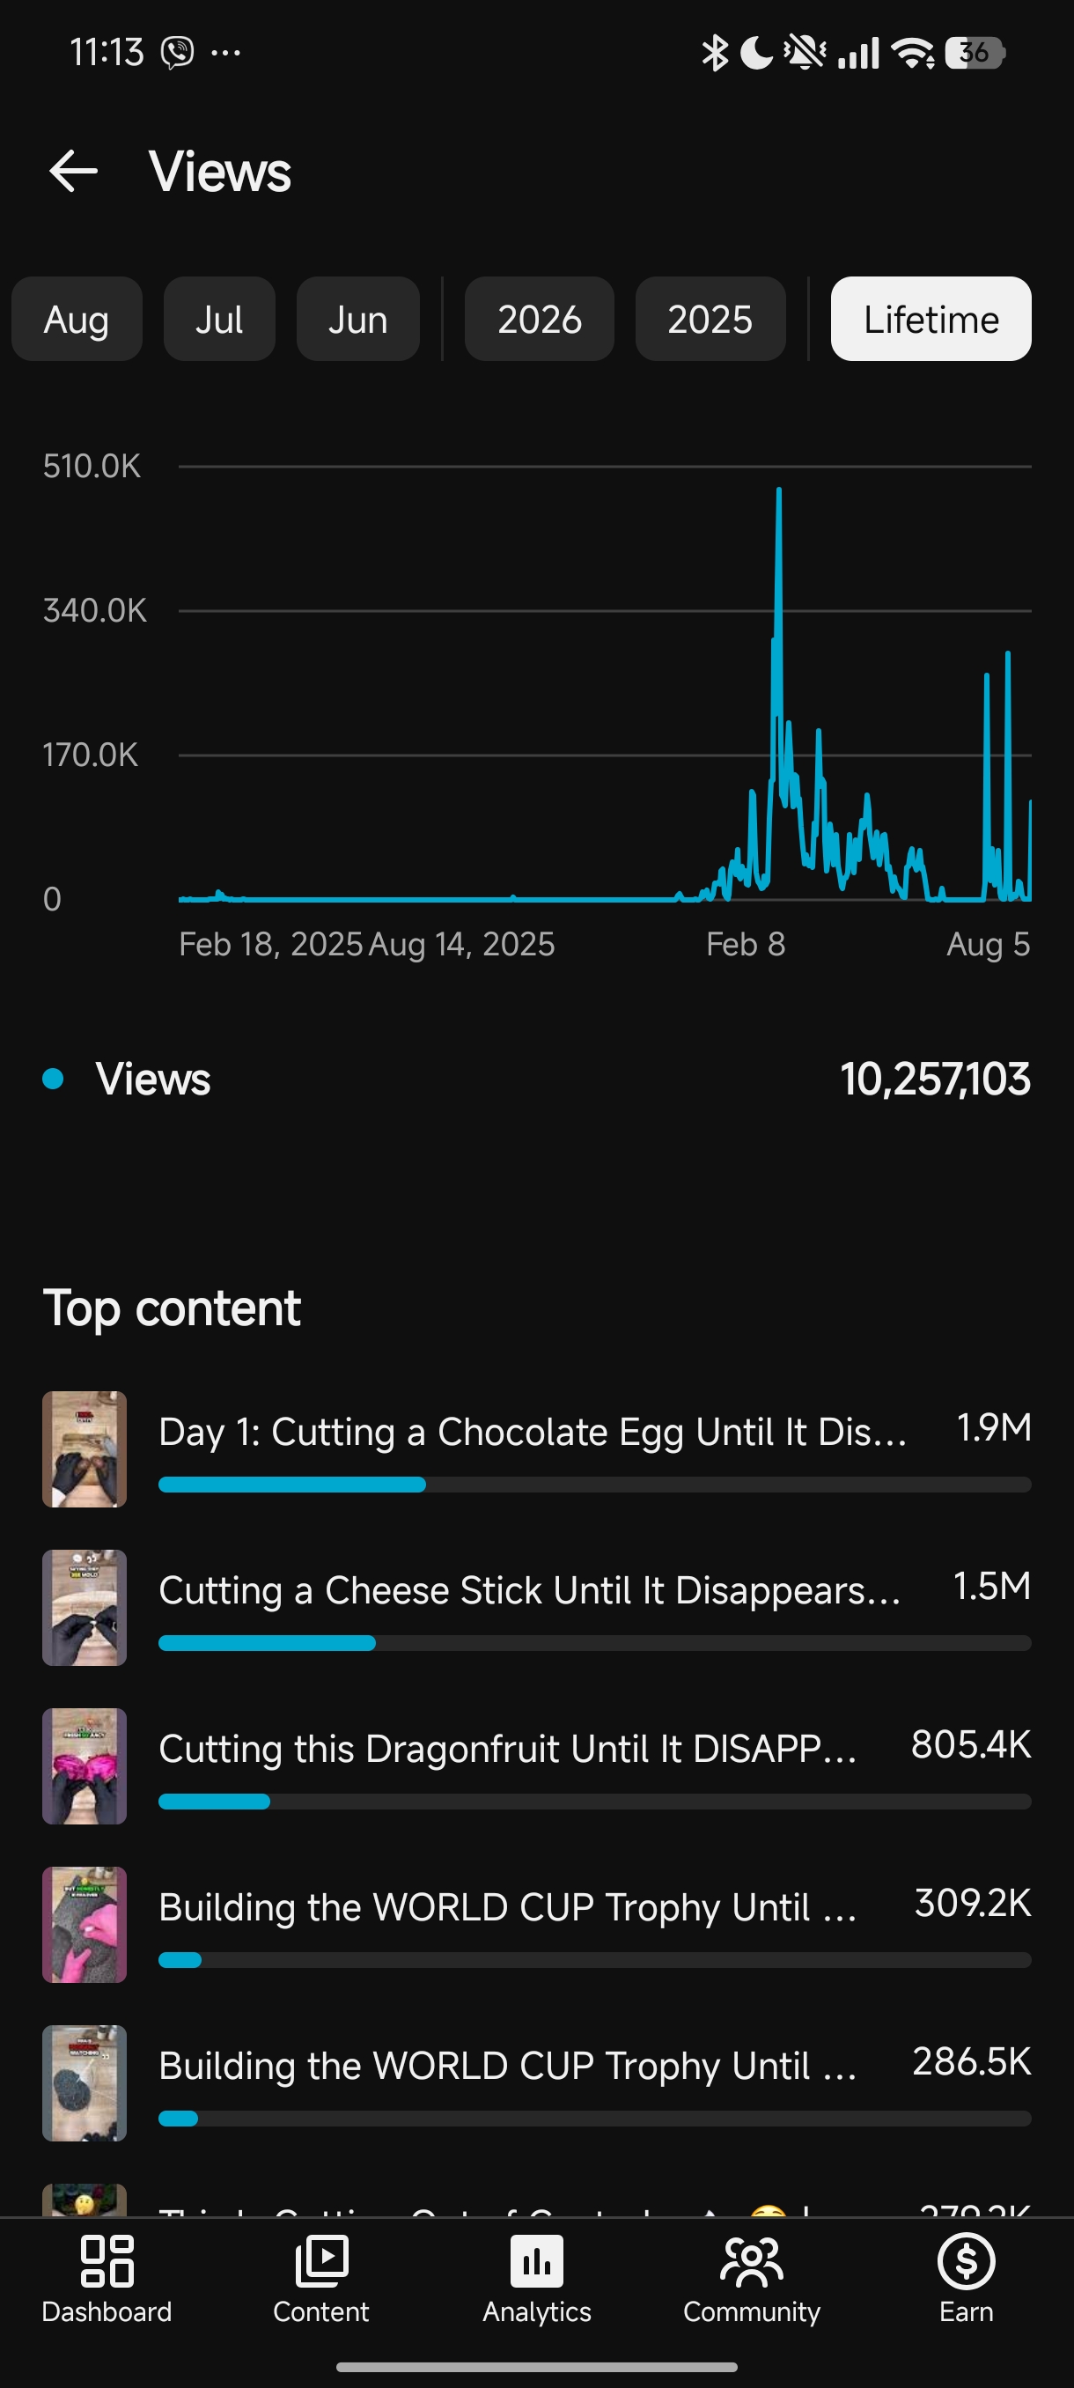Tap the Dragonfruit video thumbnail
This screenshot has width=1074, height=2388.
point(85,1766)
